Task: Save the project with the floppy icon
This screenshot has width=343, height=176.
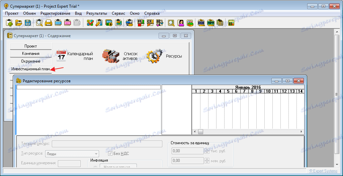Action: tap(28, 23)
